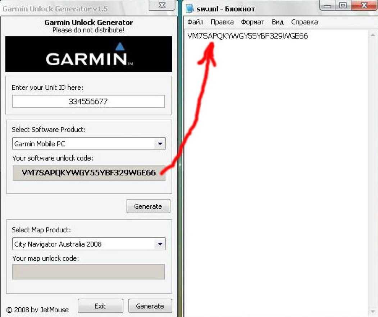This screenshot has height=317, width=378.
Task: Click the 'Garmin Unlock Generator' bold heading
Action: click(x=89, y=22)
